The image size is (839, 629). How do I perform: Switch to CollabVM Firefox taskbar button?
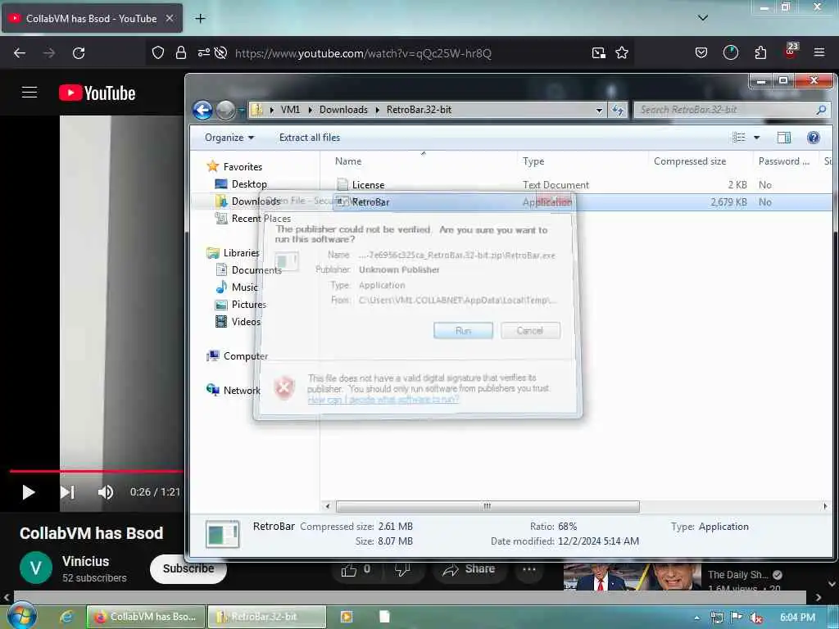click(146, 617)
